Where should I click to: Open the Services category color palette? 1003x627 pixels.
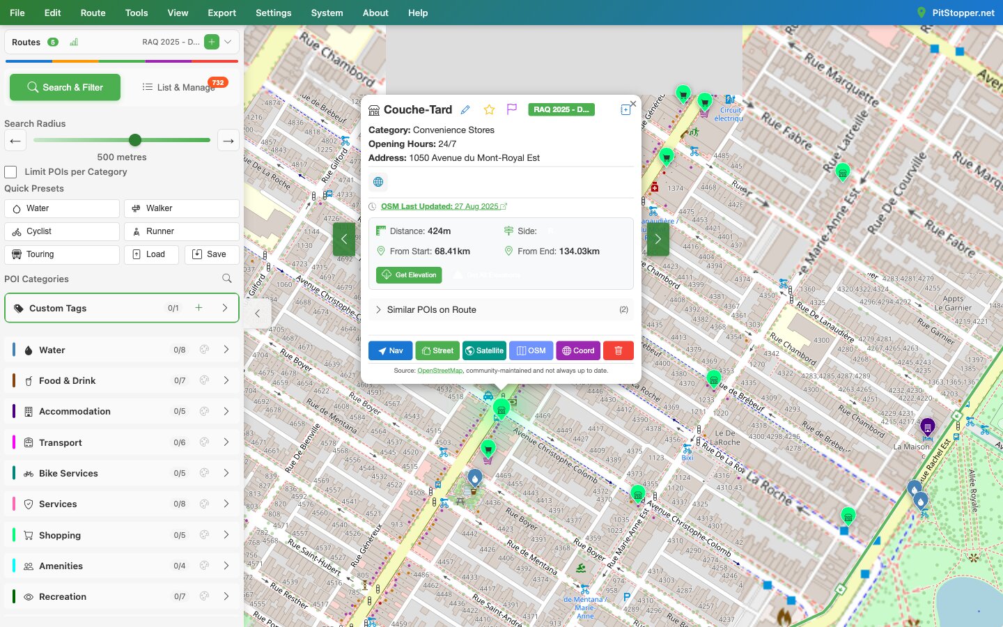pos(204,504)
